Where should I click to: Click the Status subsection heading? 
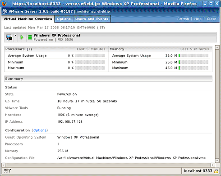pyautogui.click(x=11, y=87)
